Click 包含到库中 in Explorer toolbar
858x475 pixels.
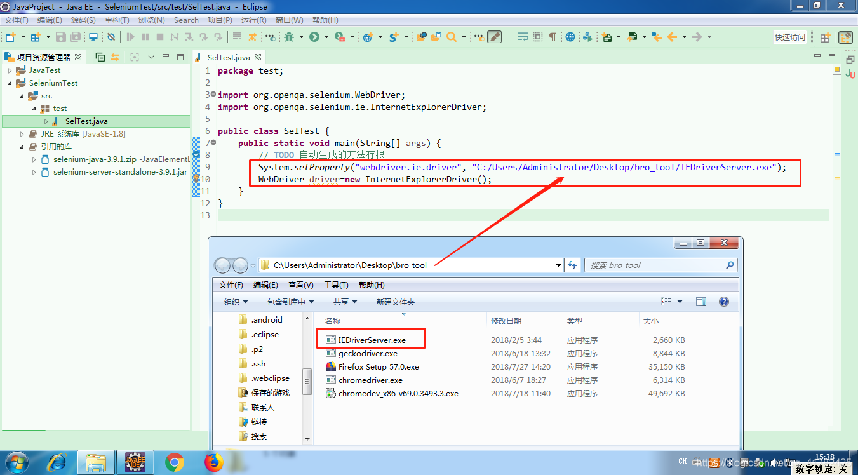point(291,302)
